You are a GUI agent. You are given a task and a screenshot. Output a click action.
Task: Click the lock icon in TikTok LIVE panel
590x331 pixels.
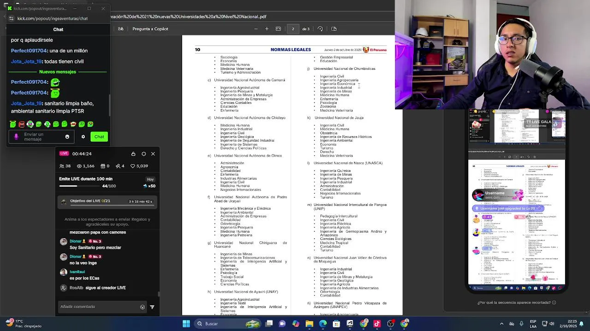133,154
